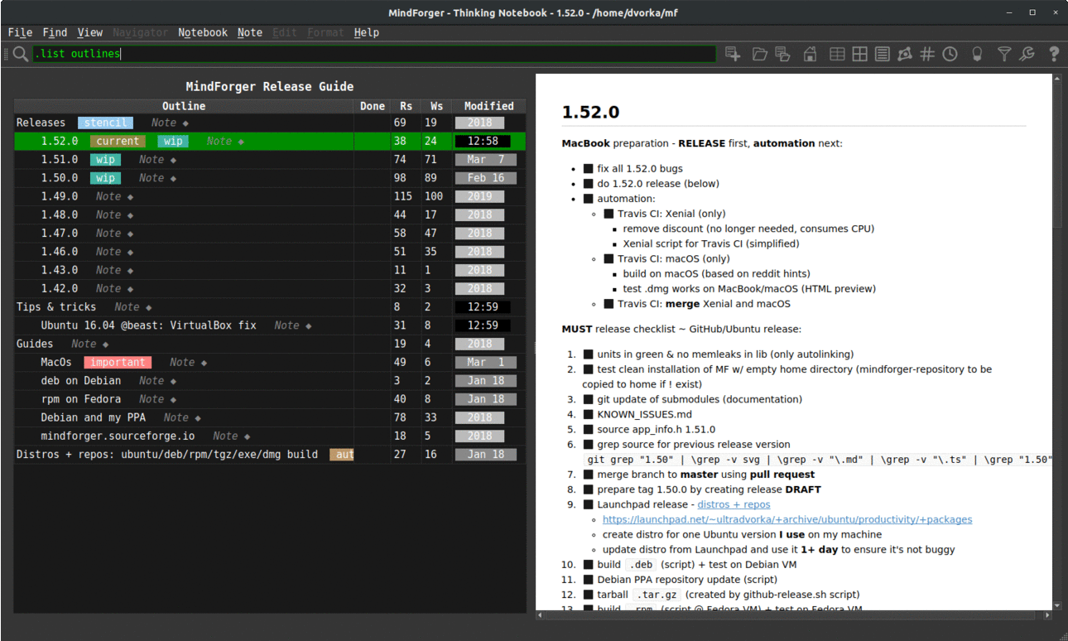Click into the '.list outlines' command field
This screenshot has height=641, width=1068.
click(x=374, y=54)
